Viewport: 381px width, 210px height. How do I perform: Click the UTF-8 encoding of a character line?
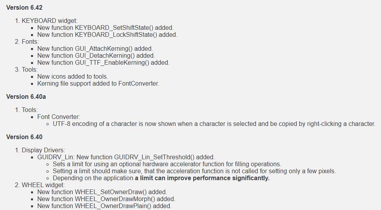click(x=214, y=124)
